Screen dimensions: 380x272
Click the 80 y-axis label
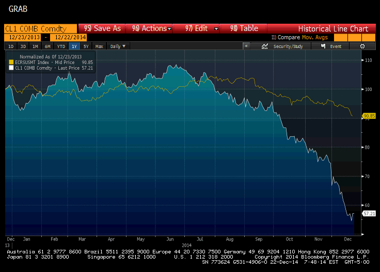[x=368, y=147]
